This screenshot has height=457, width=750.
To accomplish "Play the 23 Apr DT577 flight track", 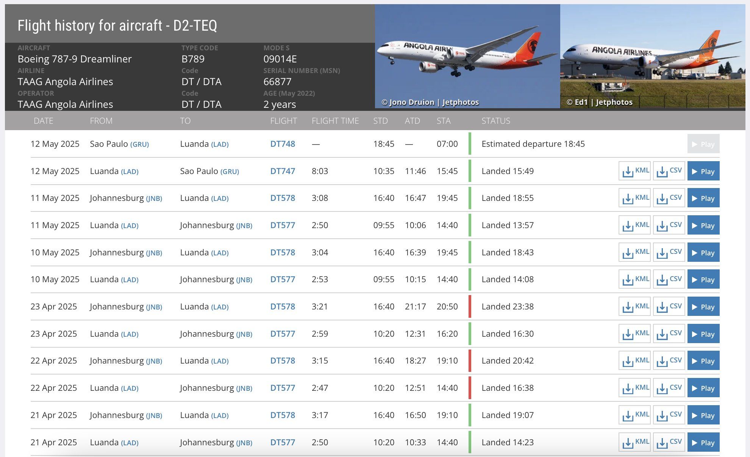I will [x=703, y=334].
